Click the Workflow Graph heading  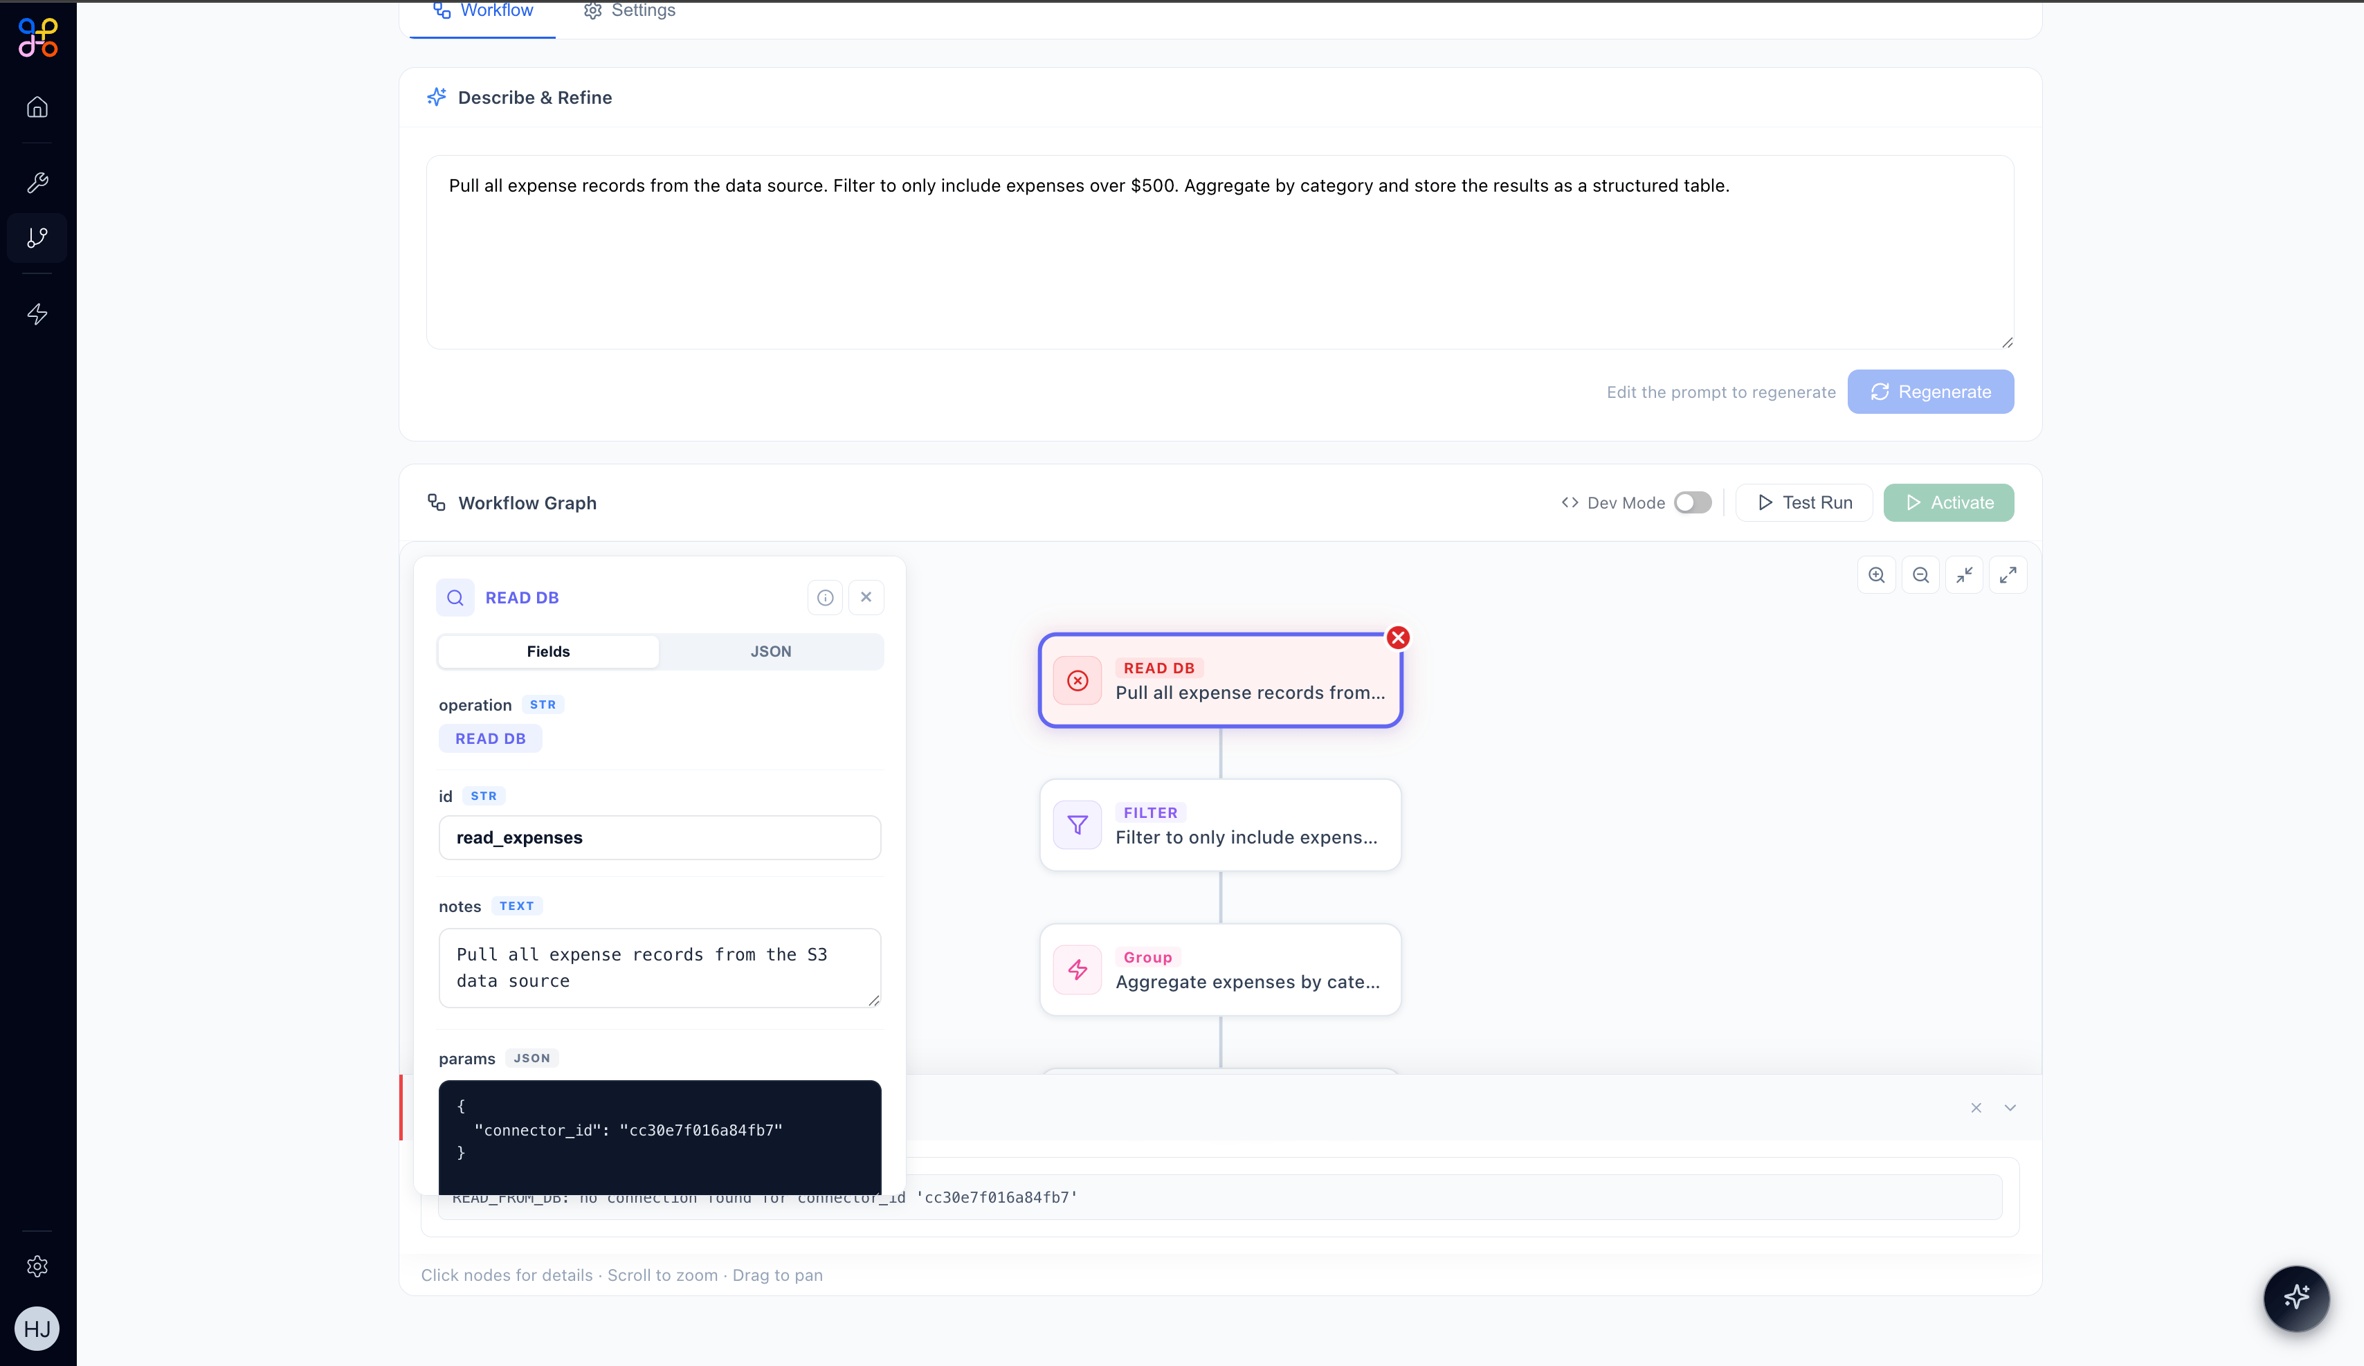tap(527, 503)
